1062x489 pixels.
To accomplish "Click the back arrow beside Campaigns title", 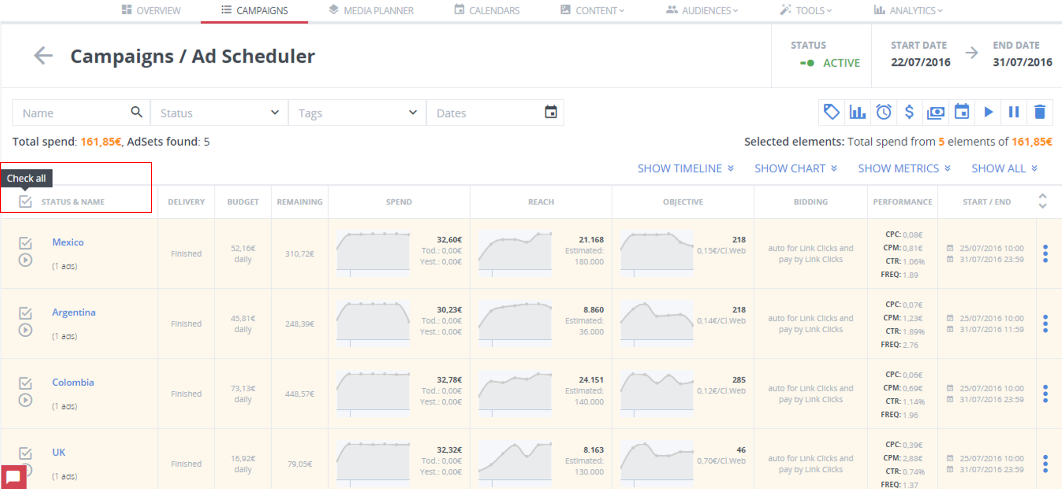I will pos(43,55).
